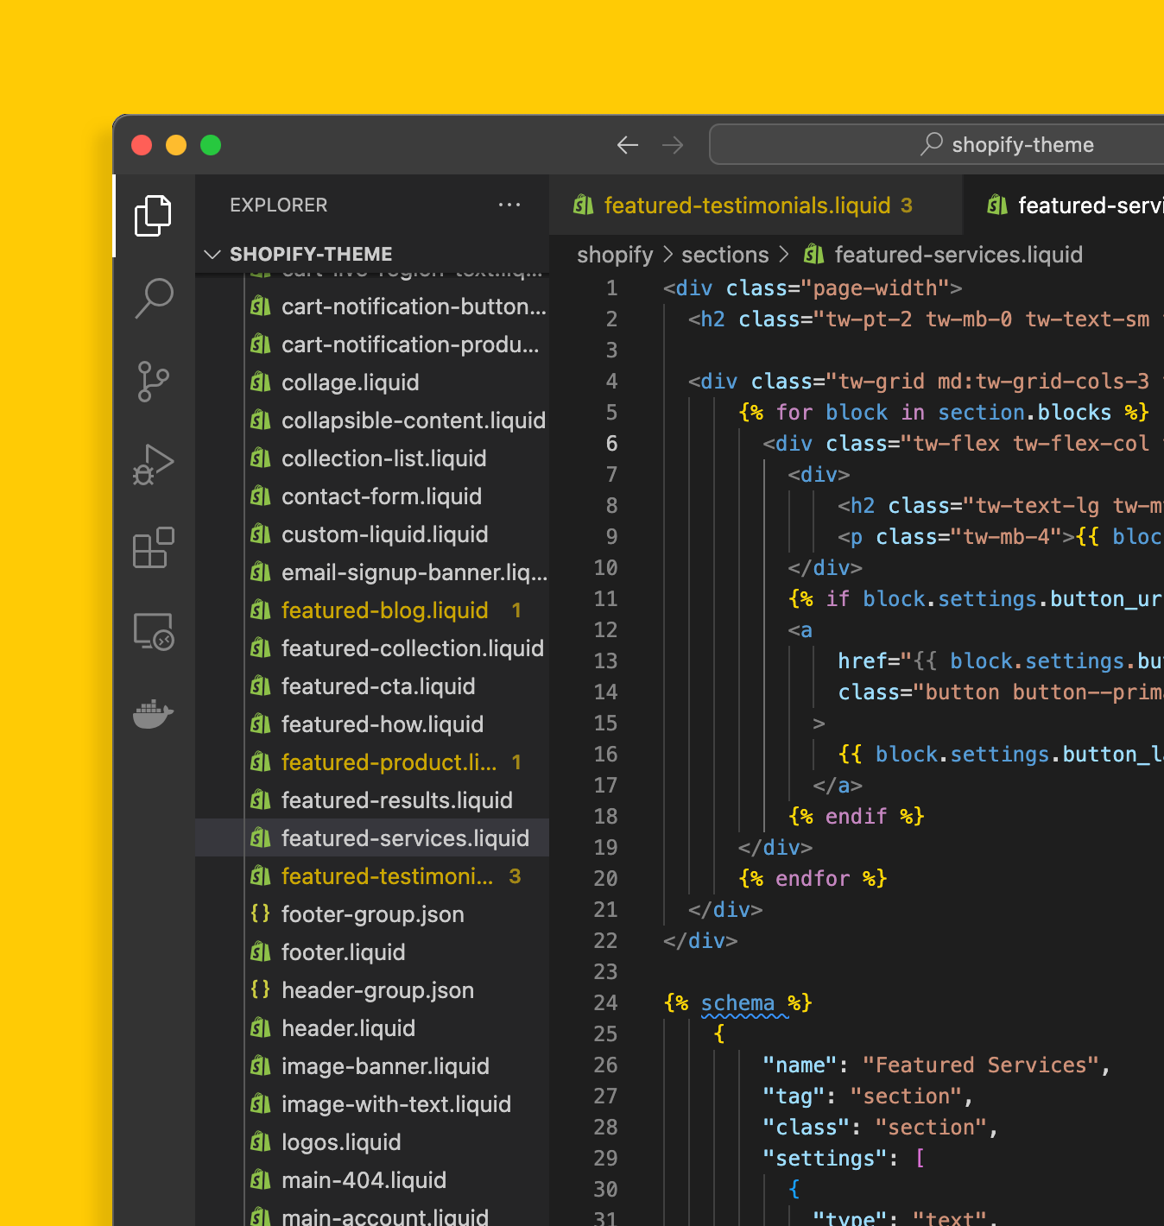Open featured-testimoni... file in explorer
Image resolution: width=1164 pixels, height=1226 pixels.
(x=372, y=876)
